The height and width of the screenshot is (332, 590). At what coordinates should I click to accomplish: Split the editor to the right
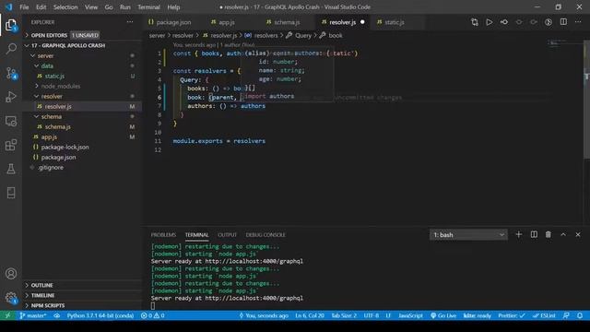coord(563,22)
